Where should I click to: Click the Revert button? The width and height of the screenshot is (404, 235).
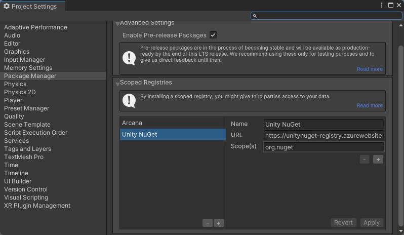point(343,223)
